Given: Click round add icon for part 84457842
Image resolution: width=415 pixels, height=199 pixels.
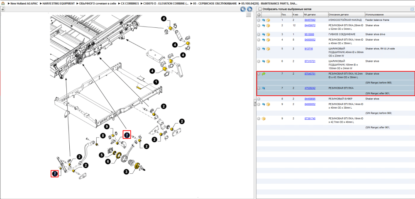Looking at the screenshot, I should point(259,20).
